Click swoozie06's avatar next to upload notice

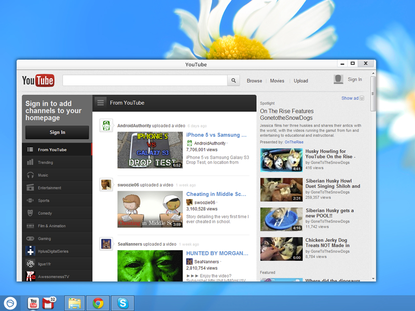pyautogui.click(x=106, y=185)
